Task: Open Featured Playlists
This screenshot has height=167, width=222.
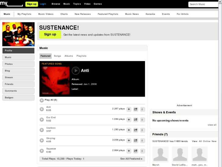Action: pos(108,14)
